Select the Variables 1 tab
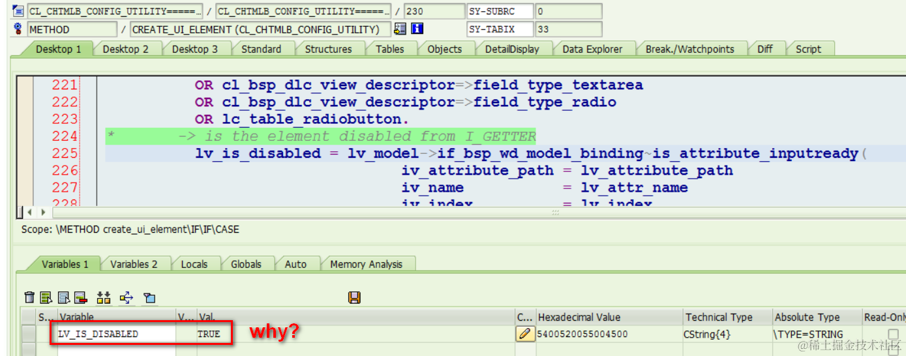 [x=65, y=264]
